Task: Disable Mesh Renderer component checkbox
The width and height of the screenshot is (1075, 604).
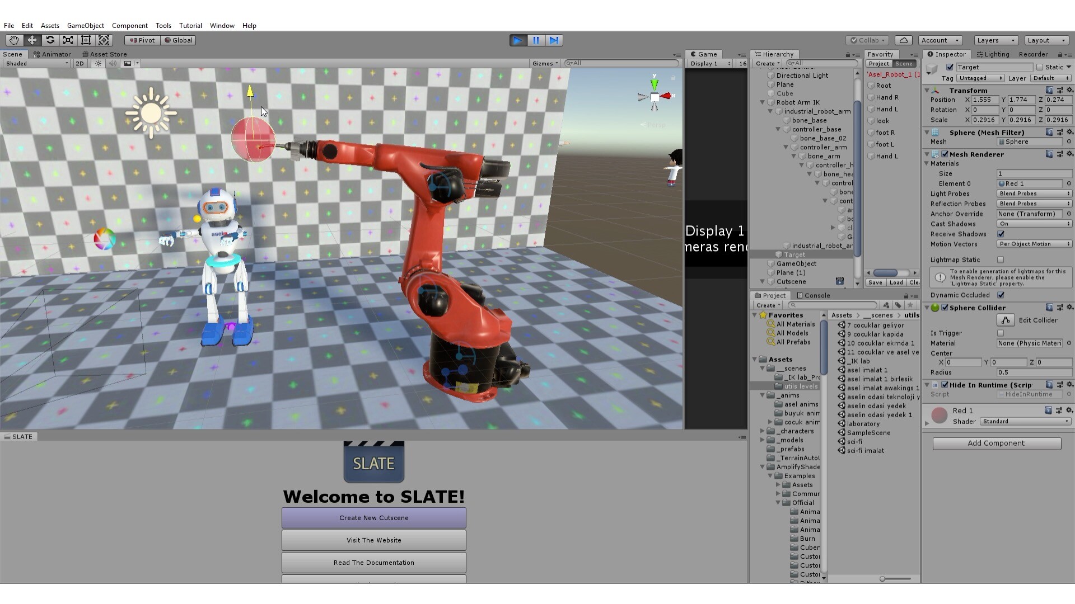Action: click(x=945, y=154)
